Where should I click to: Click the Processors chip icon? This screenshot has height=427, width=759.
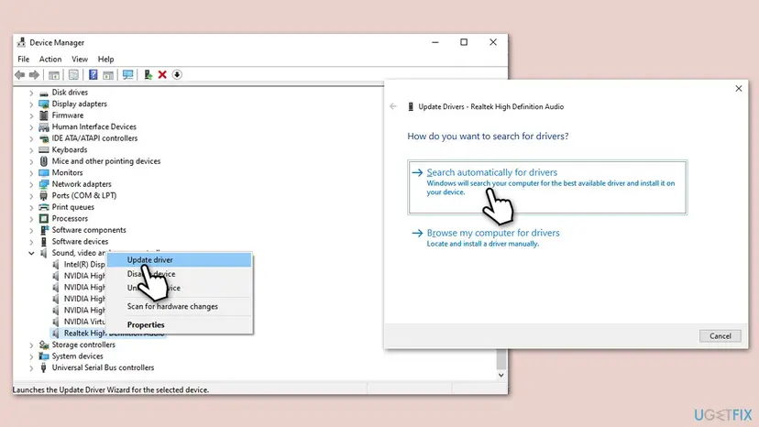click(x=44, y=218)
